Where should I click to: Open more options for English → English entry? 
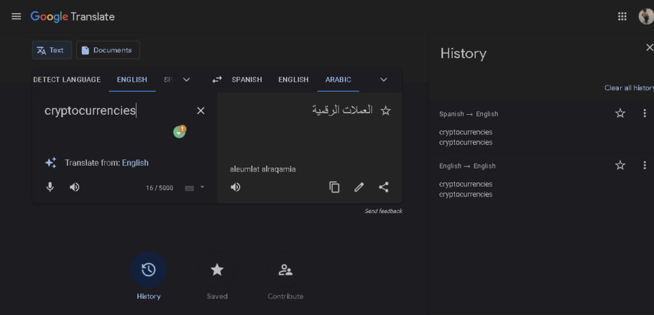[644, 165]
